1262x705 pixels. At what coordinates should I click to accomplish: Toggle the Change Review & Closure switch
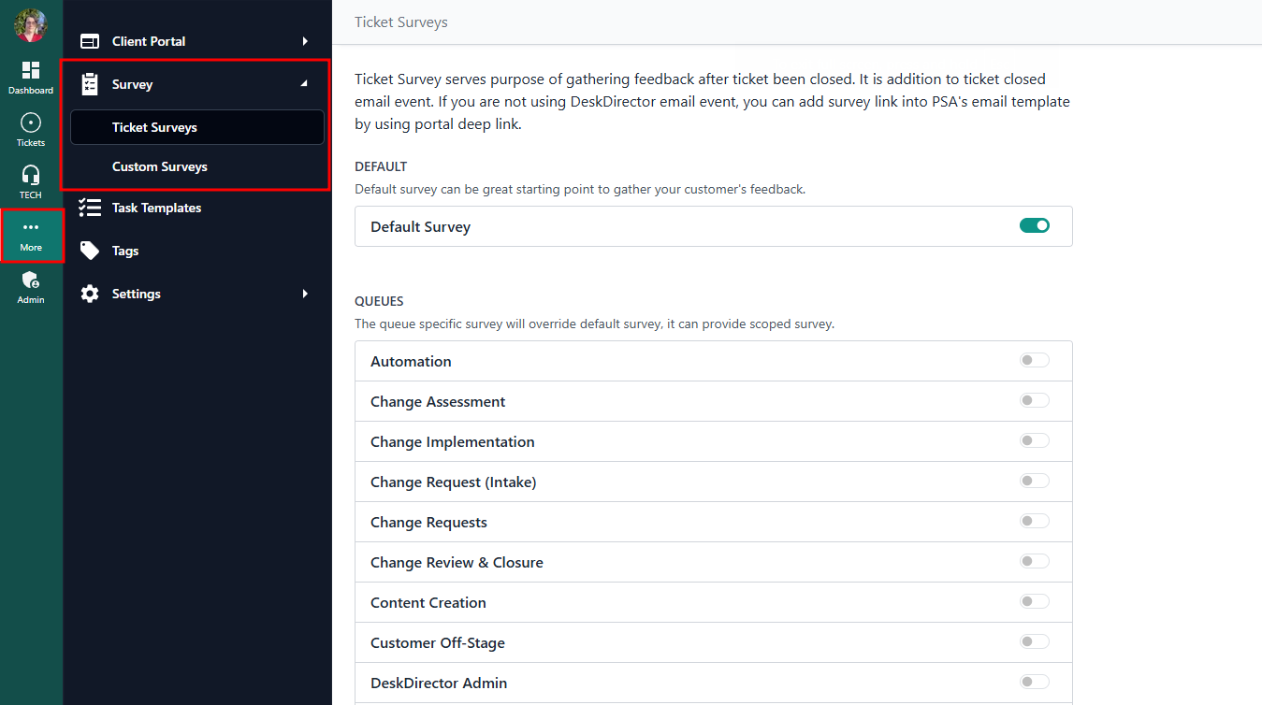[1034, 562]
